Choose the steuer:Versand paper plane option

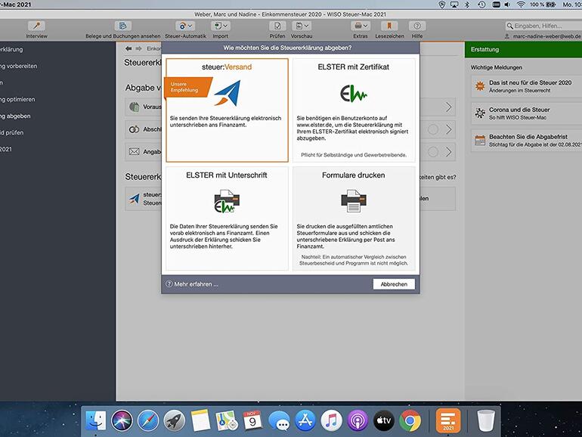coord(227,110)
